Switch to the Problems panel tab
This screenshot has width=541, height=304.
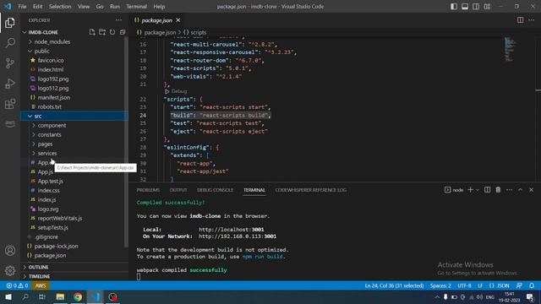(x=148, y=190)
